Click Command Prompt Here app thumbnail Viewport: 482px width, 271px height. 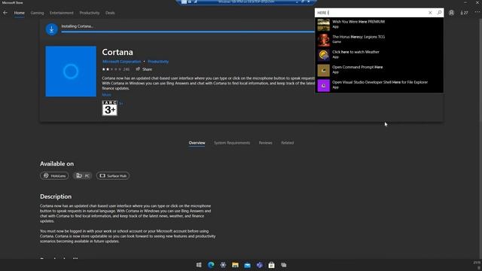(x=323, y=70)
